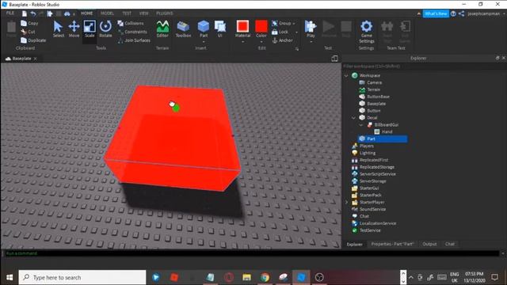Close the Baseplate document tab
The height and width of the screenshot is (285, 507).
coord(35,59)
